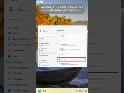The height and width of the screenshot is (93, 124).
Task: Open the notification bell icon
Action: click(86, 91)
